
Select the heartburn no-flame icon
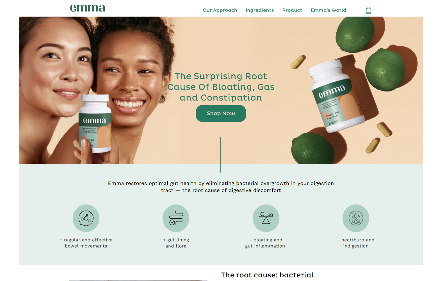coord(356,218)
